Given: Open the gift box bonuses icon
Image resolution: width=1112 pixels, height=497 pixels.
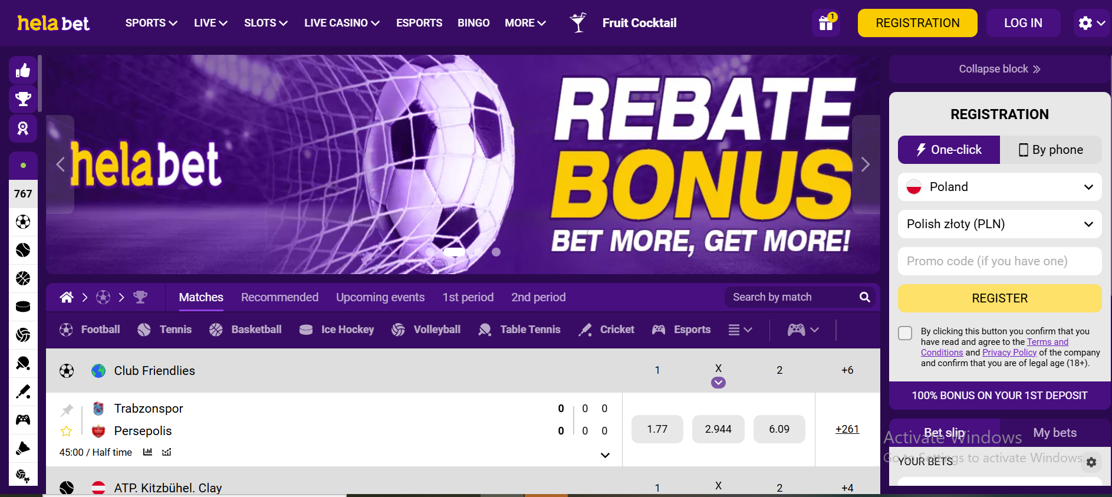Looking at the screenshot, I should pos(825,23).
